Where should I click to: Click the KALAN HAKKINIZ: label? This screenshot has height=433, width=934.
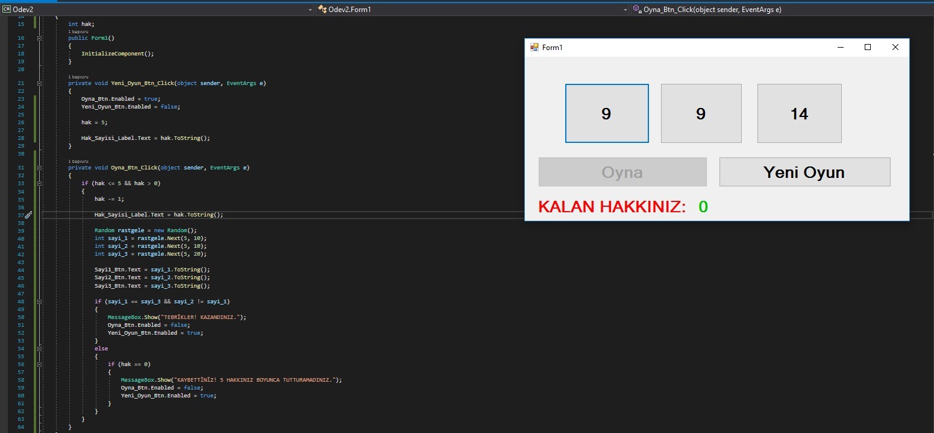click(612, 207)
